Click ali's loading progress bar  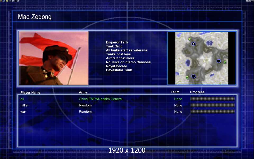coord(212,99)
